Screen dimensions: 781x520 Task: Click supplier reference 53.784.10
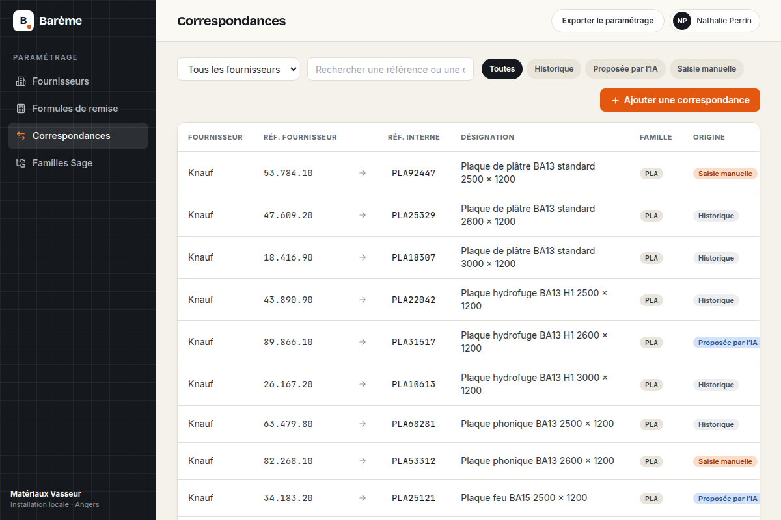tap(288, 173)
